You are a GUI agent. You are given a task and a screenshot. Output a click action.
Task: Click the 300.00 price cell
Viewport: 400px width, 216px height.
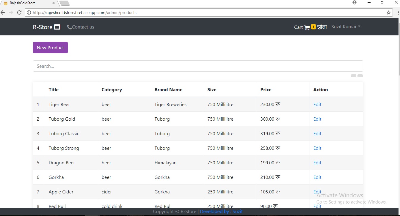[283, 119]
